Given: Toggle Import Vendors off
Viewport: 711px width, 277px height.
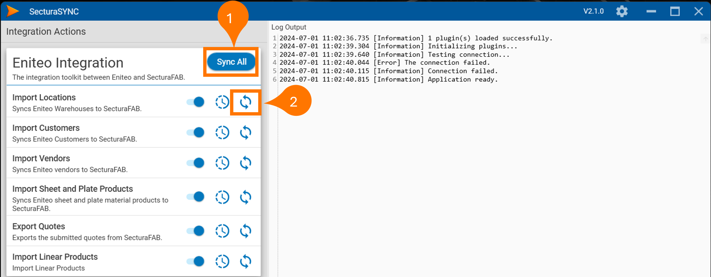Looking at the screenshot, I should (x=196, y=163).
